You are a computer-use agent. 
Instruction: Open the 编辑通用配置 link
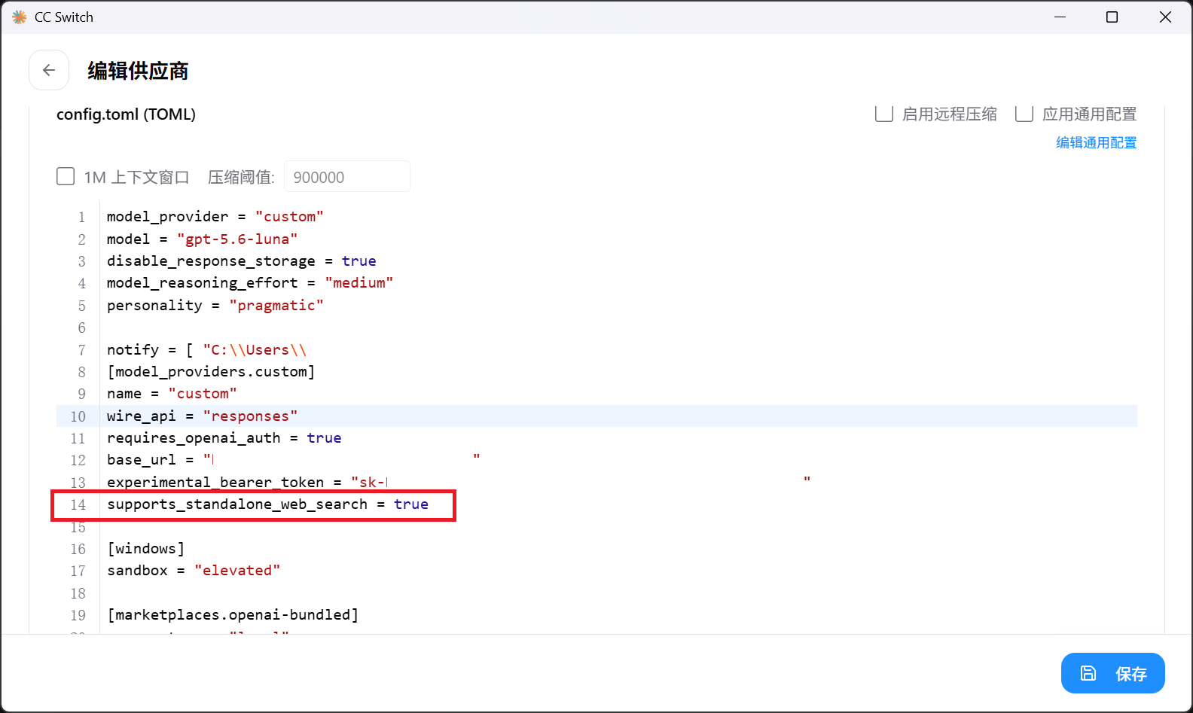(1096, 142)
